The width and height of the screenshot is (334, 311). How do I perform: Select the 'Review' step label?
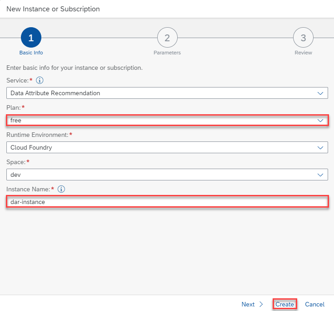(x=303, y=53)
